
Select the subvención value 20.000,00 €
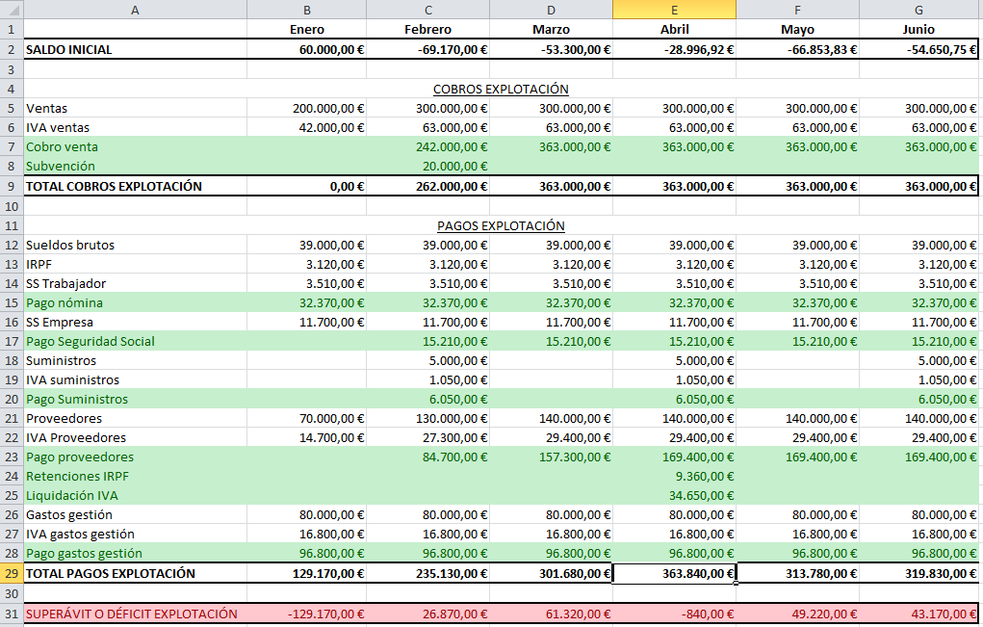[x=428, y=167]
